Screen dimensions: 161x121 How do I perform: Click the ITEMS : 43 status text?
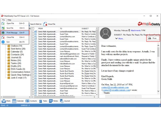5,106
